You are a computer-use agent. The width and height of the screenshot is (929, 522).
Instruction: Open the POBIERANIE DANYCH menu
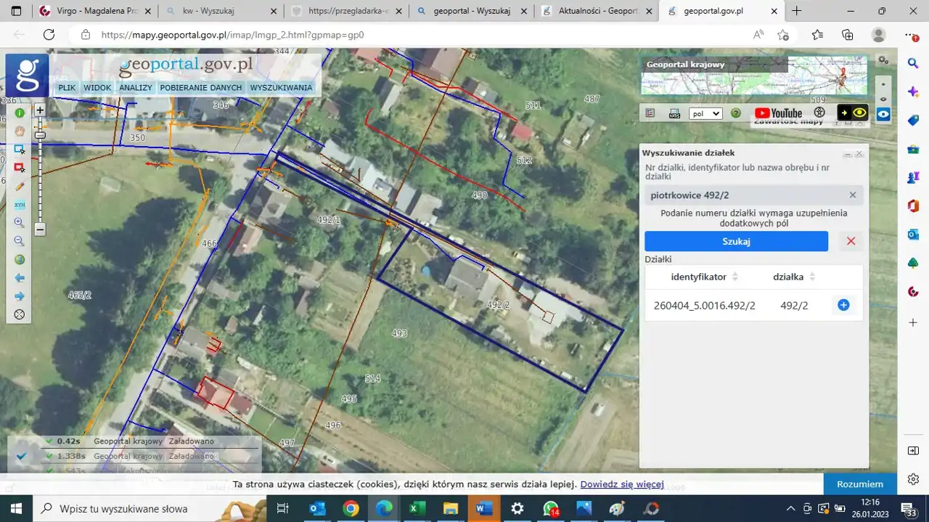click(200, 88)
